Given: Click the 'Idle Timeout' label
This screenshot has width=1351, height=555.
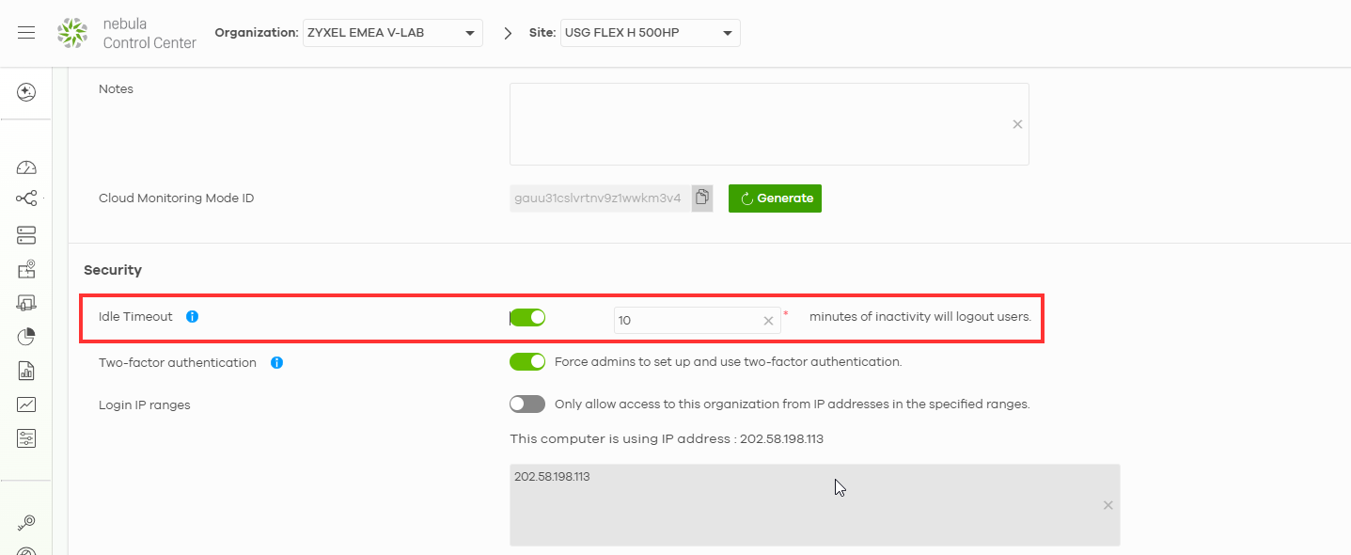Looking at the screenshot, I should [x=135, y=317].
